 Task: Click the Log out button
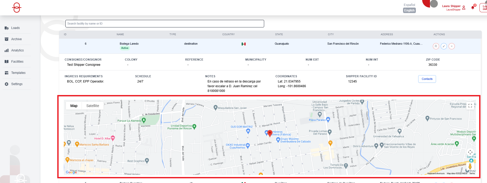[x=484, y=8]
